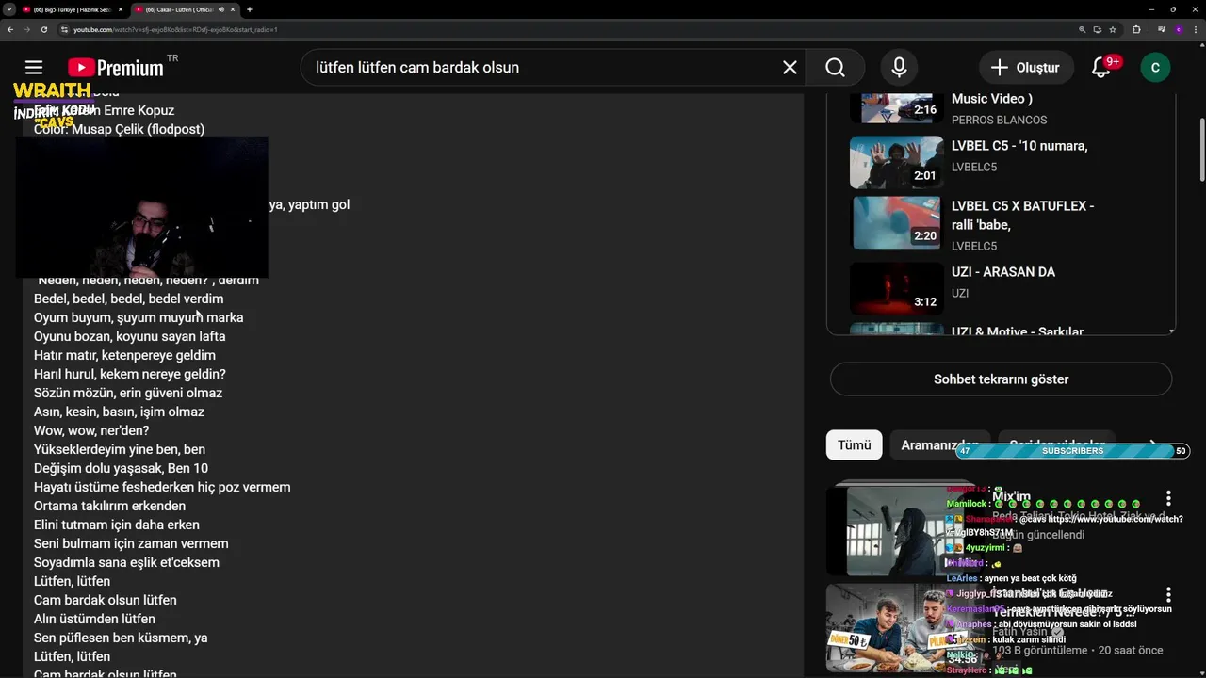Open the title UZI - ARASAN DA

point(1003,272)
